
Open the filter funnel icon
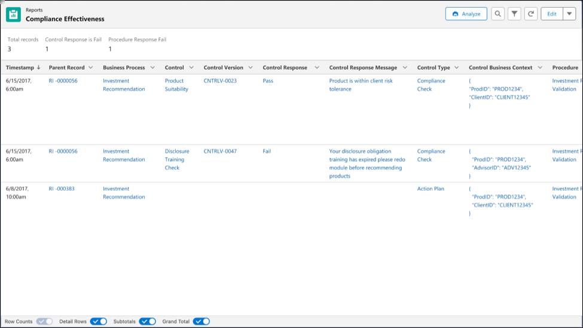pyautogui.click(x=514, y=14)
